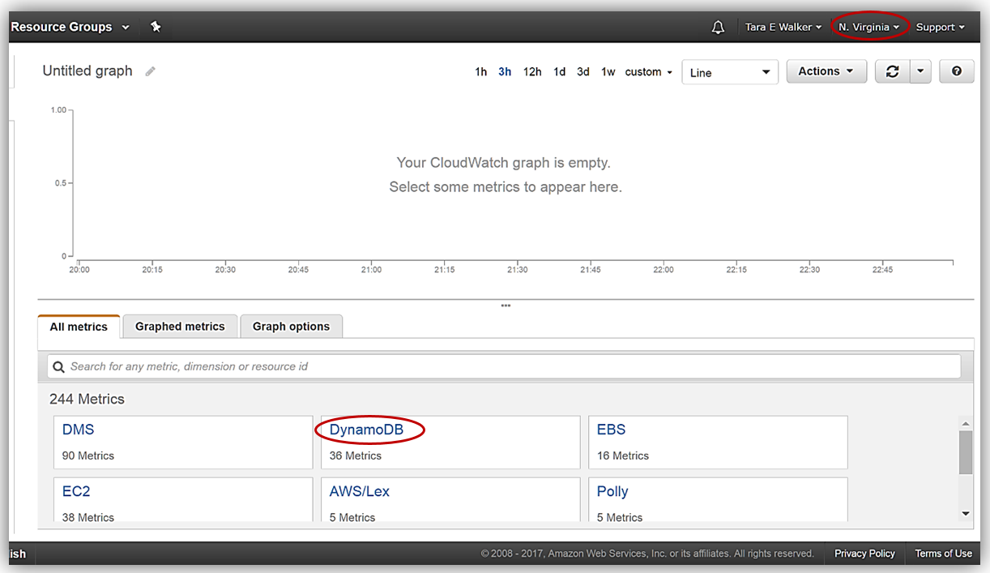Edit graph title with pencil icon
Screen dimensions: 990x573
tap(150, 71)
